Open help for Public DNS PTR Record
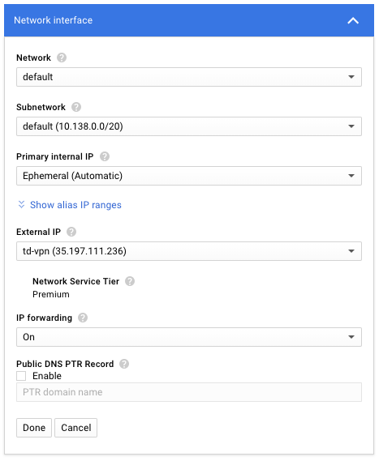Image resolution: width=379 pixels, height=461 pixels. pyautogui.click(x=124, y=364)
